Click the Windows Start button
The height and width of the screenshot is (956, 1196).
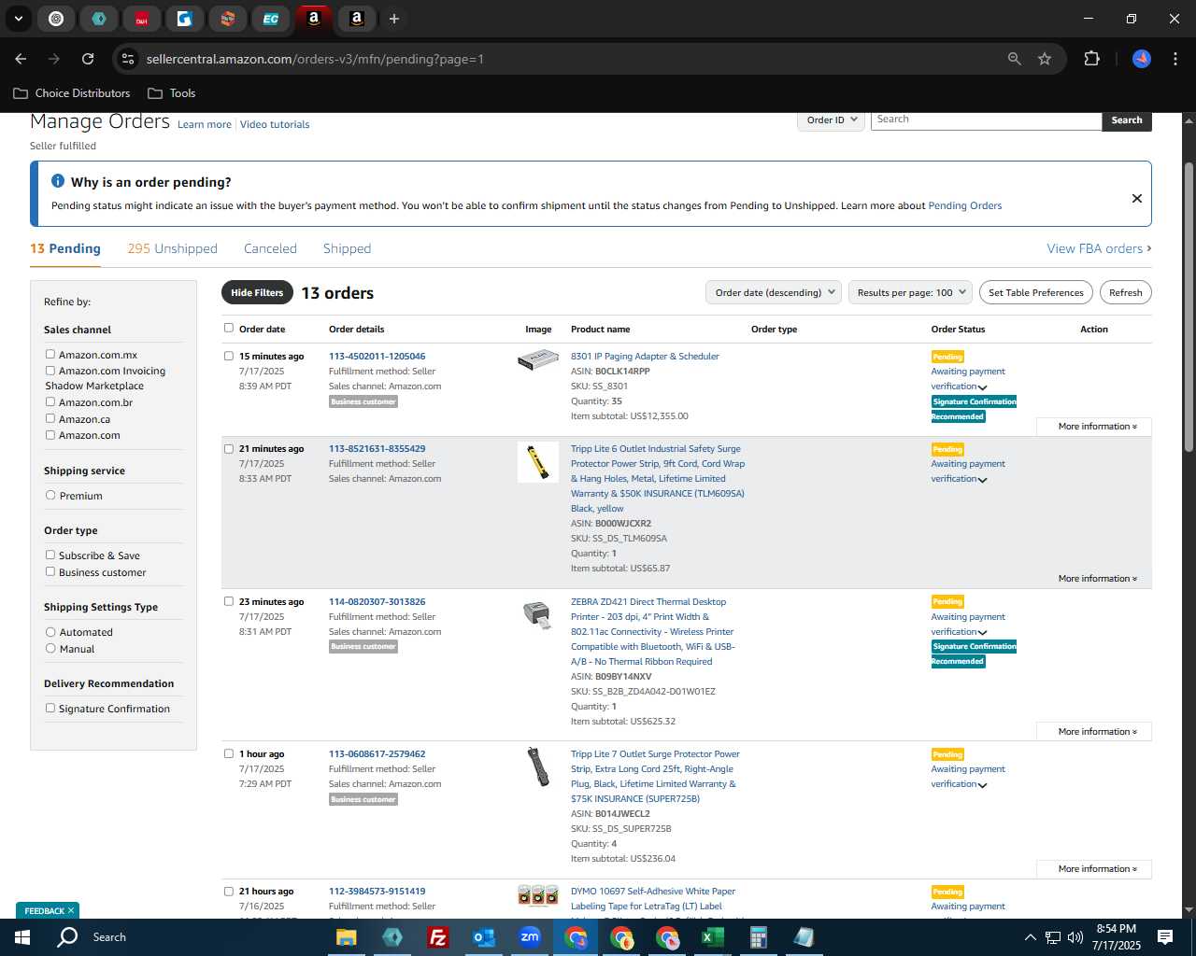[x=22, y=937]
